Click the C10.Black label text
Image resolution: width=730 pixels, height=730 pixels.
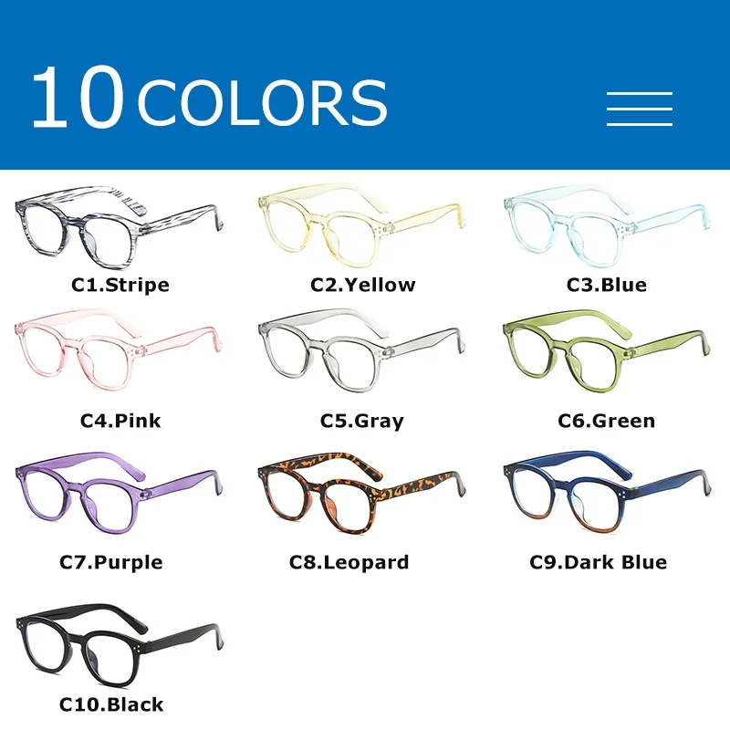[111, 704]
